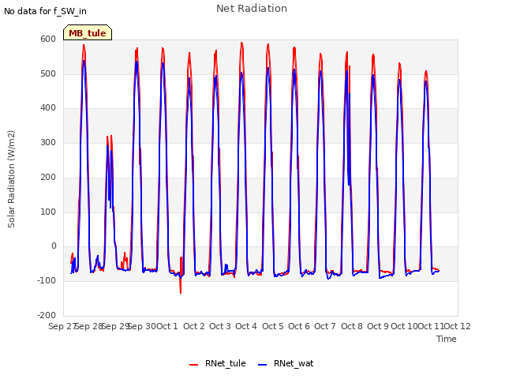Image resolution: width=505 pixels, height=379 pixels.
Task: Click the red downward spike near Oct 1 night
Action: coord(181,283)
